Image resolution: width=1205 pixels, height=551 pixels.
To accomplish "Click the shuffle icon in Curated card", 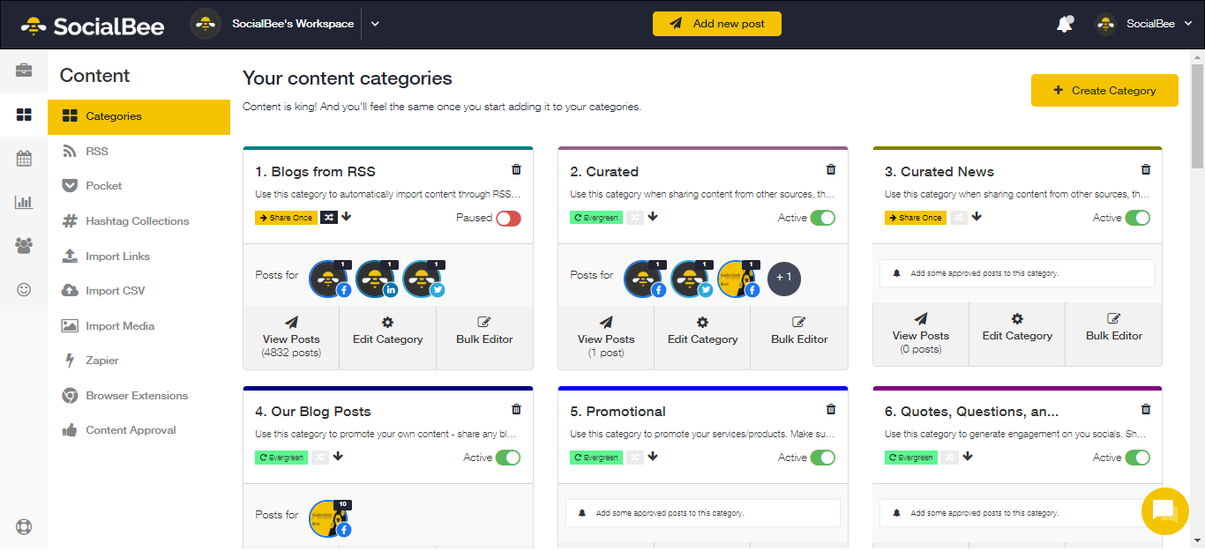I will (x=634, y=218).
